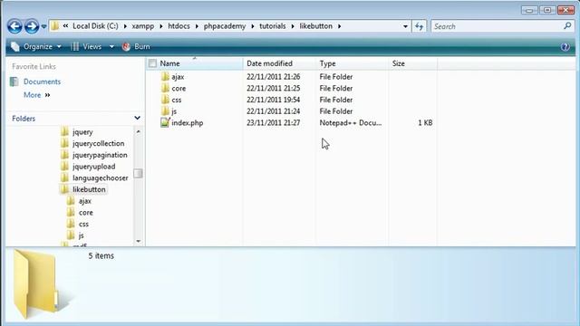Click the languagechooser folder icon in tree
580x326 pixels.
(64, 177)
